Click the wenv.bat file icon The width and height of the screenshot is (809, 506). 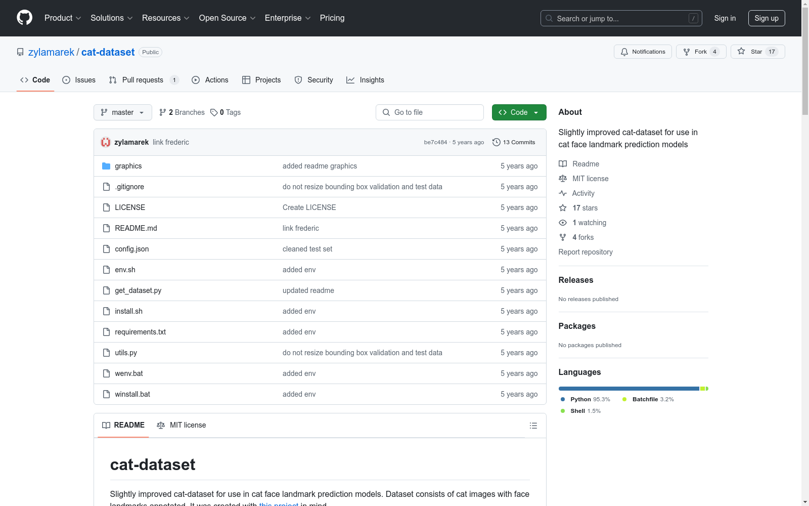(x=106, y=373)
